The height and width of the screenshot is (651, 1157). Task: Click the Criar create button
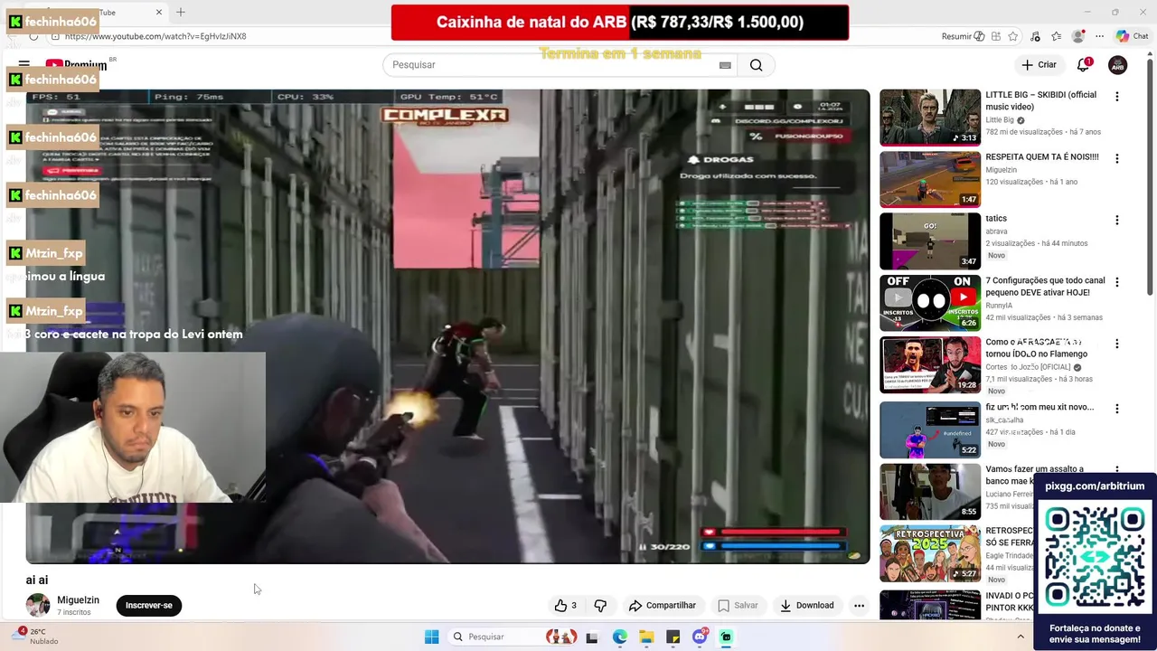pyautogui.click(x=1039, y=65)
